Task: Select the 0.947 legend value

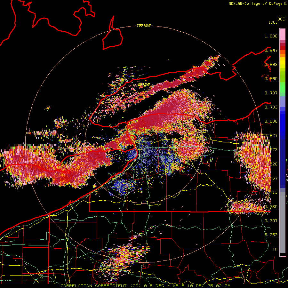Action: pyautogui.click(x=271, y=50)
